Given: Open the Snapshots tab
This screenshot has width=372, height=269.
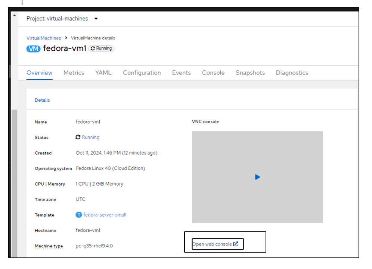Looking at the screenshot, I should (250, 73).
